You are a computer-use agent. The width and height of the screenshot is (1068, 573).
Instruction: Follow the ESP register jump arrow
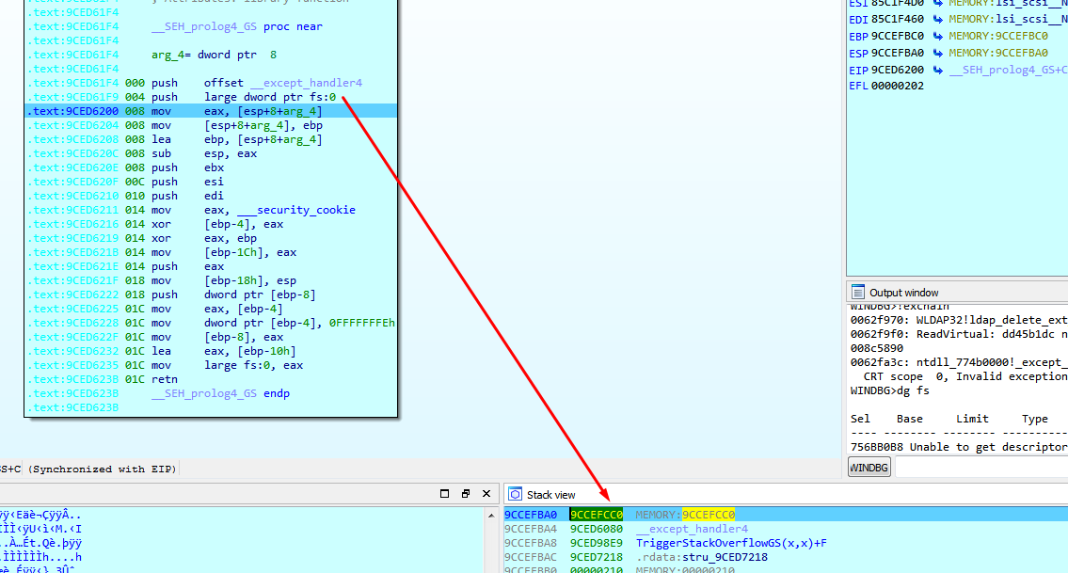(x=938, y=53)
